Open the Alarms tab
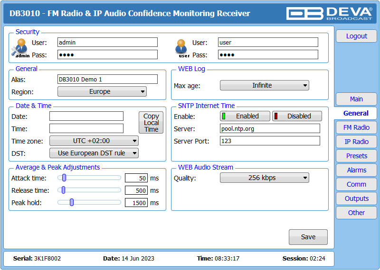The width and height of the screenshot is (380, 270). (356, 170)
